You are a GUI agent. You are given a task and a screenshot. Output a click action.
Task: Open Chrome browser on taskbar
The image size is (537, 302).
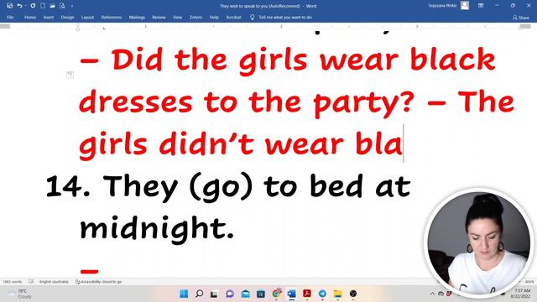pos(276,294)
